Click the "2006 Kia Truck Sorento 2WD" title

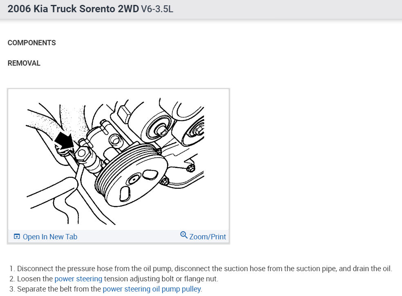click(x=73, y=9)
